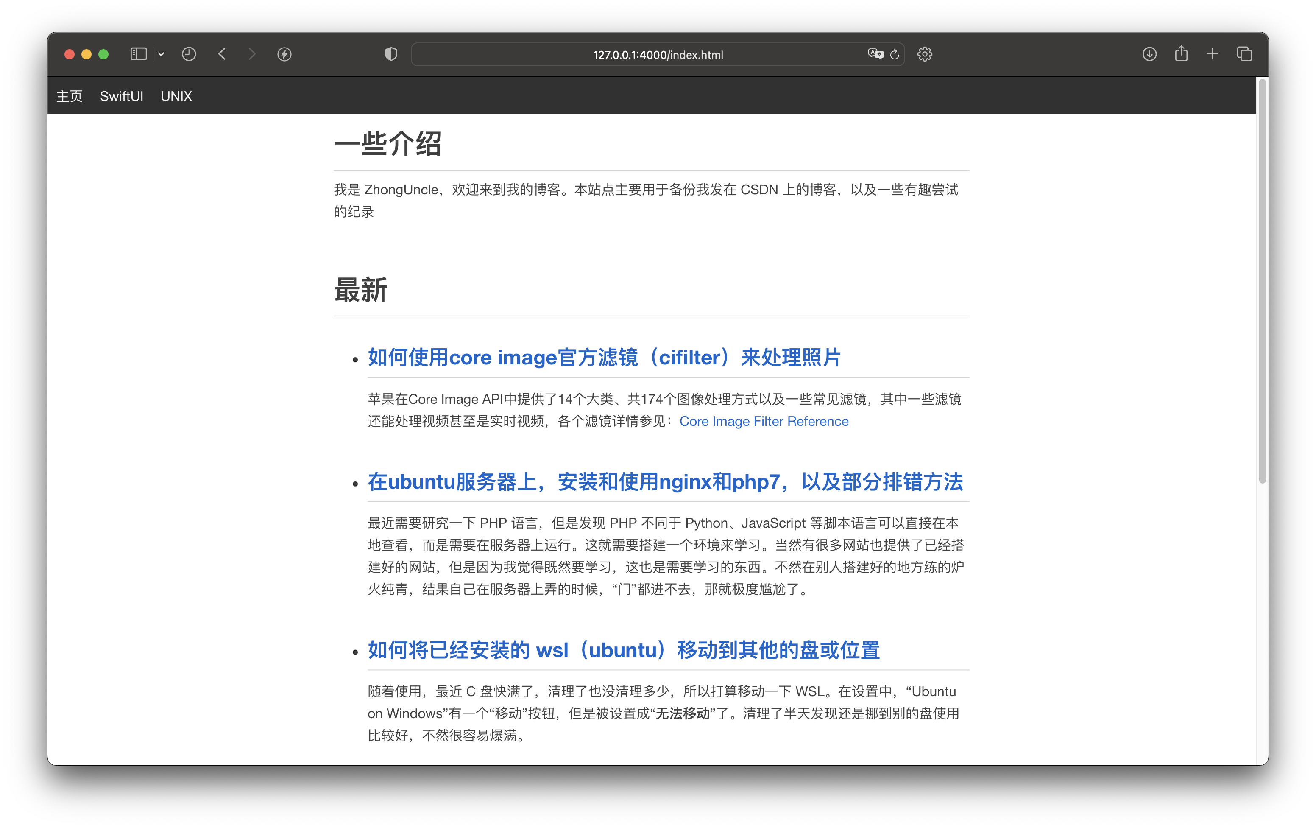Go back to the previous page

pyautogui.click(x=222, y=54)
